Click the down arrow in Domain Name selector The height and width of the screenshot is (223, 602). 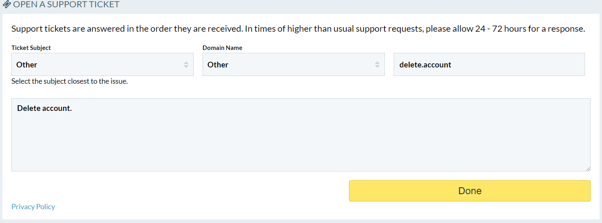(x=377, y=67)
